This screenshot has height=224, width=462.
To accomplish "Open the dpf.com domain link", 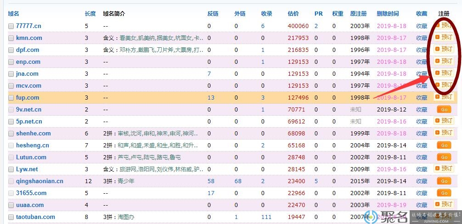I will [x=28, y=50].
